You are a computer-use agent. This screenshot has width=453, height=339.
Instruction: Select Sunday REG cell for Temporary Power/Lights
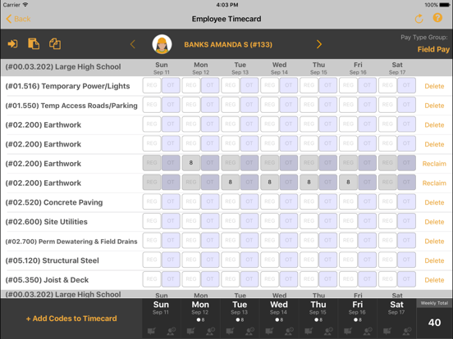pos(152,85)
